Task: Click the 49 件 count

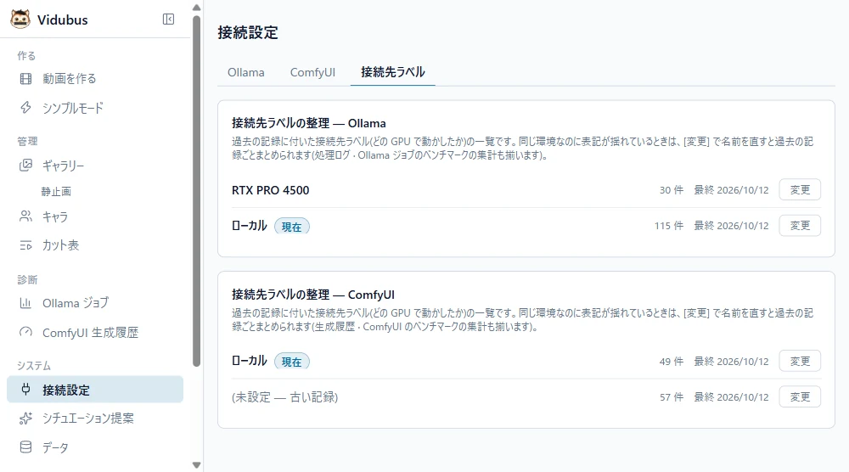Action: point(672,361)
